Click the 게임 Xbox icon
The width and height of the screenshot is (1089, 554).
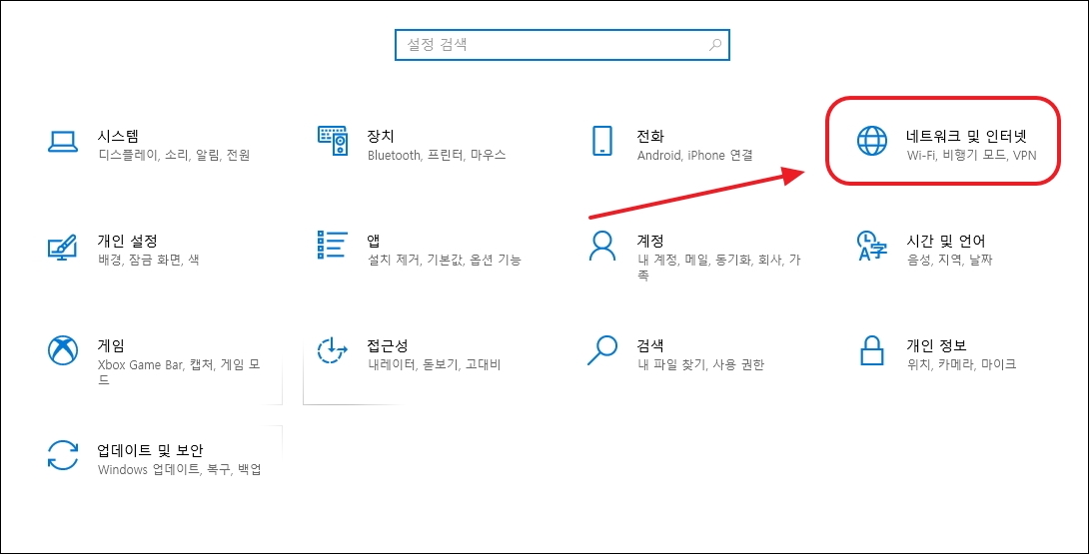pyautogui.click(x=63, y=350)
